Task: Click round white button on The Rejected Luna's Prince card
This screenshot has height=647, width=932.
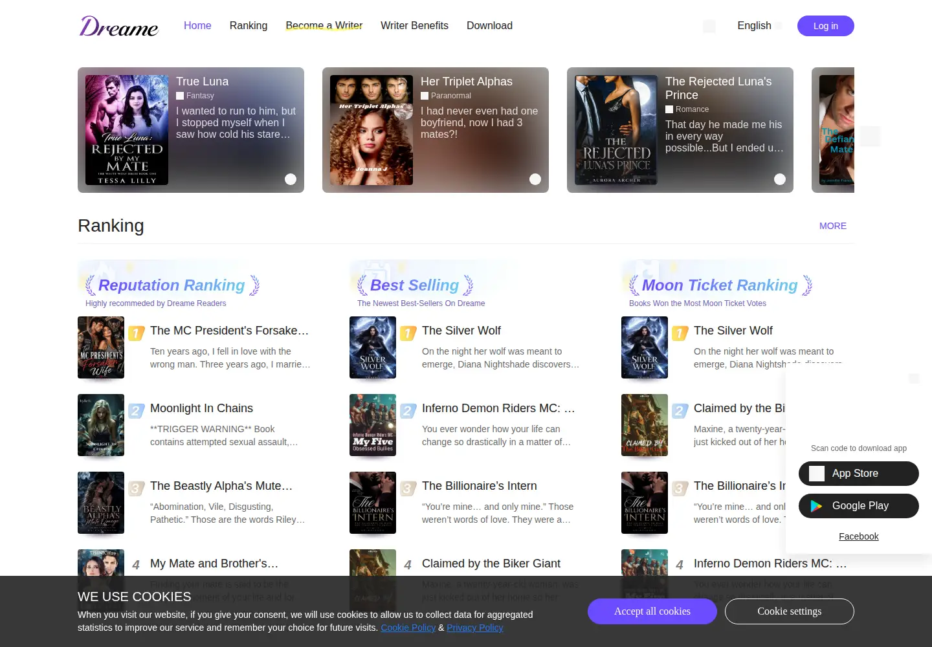Action: (780, 179)
